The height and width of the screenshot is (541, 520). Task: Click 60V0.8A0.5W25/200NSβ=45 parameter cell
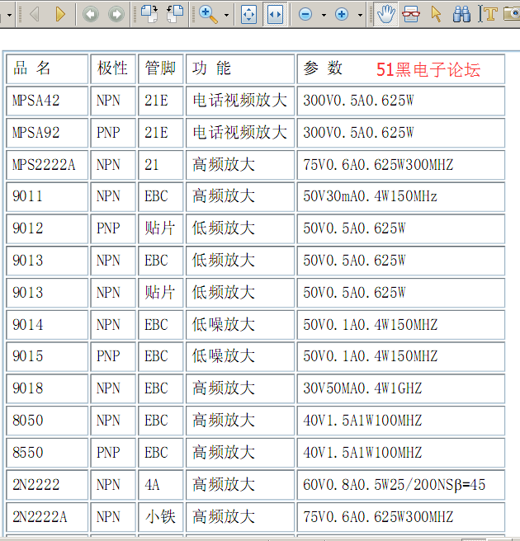(x=400, y=485)
